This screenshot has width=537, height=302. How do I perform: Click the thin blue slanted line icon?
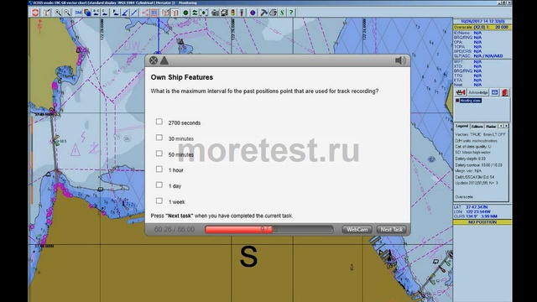[134, 13]
